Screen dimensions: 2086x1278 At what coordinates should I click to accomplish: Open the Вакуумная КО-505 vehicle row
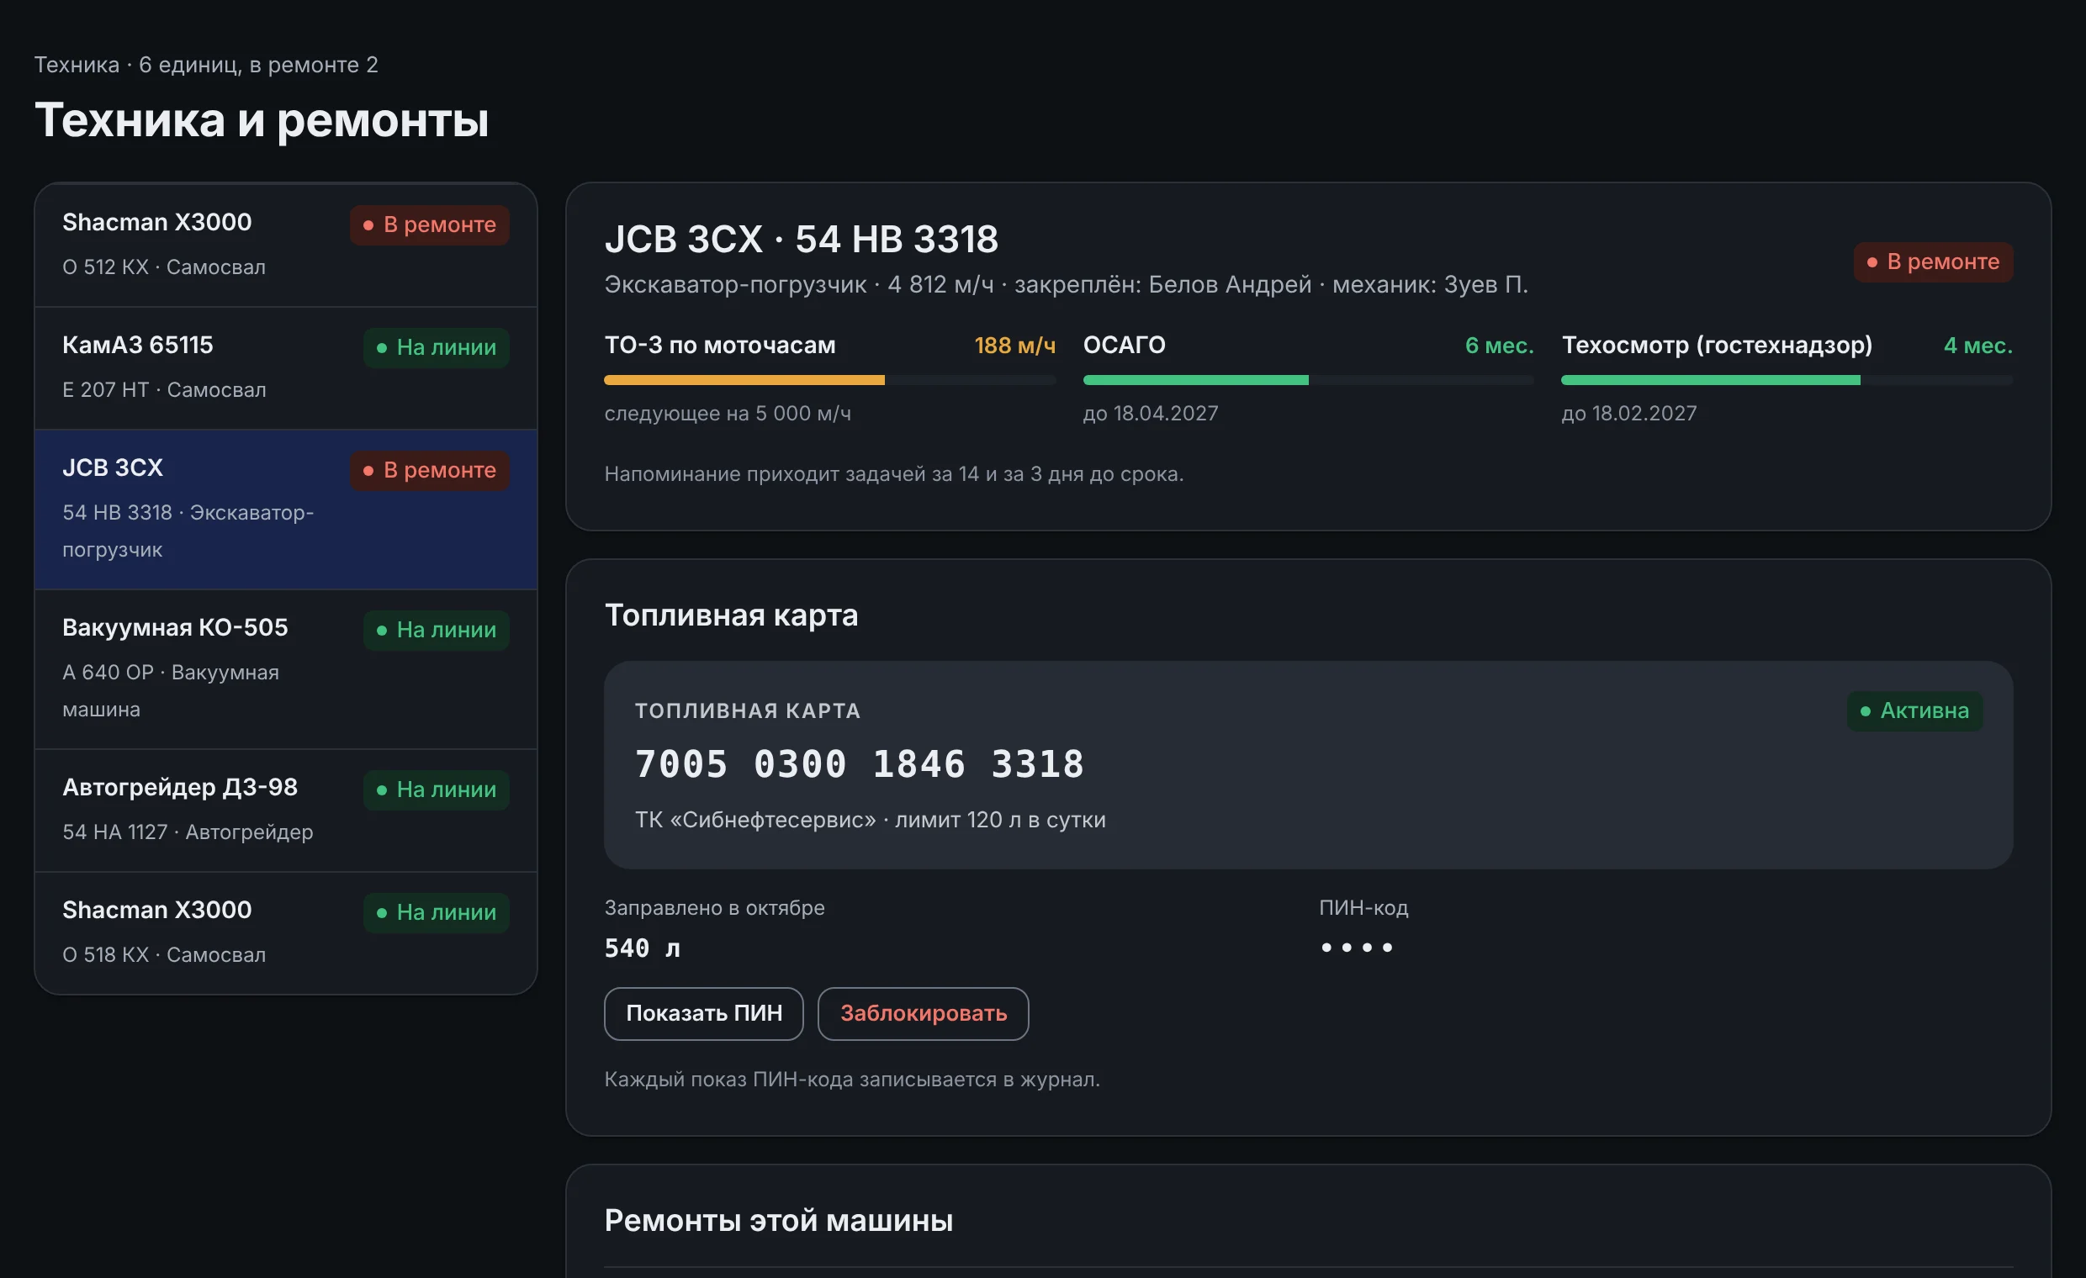coord(285,669)
